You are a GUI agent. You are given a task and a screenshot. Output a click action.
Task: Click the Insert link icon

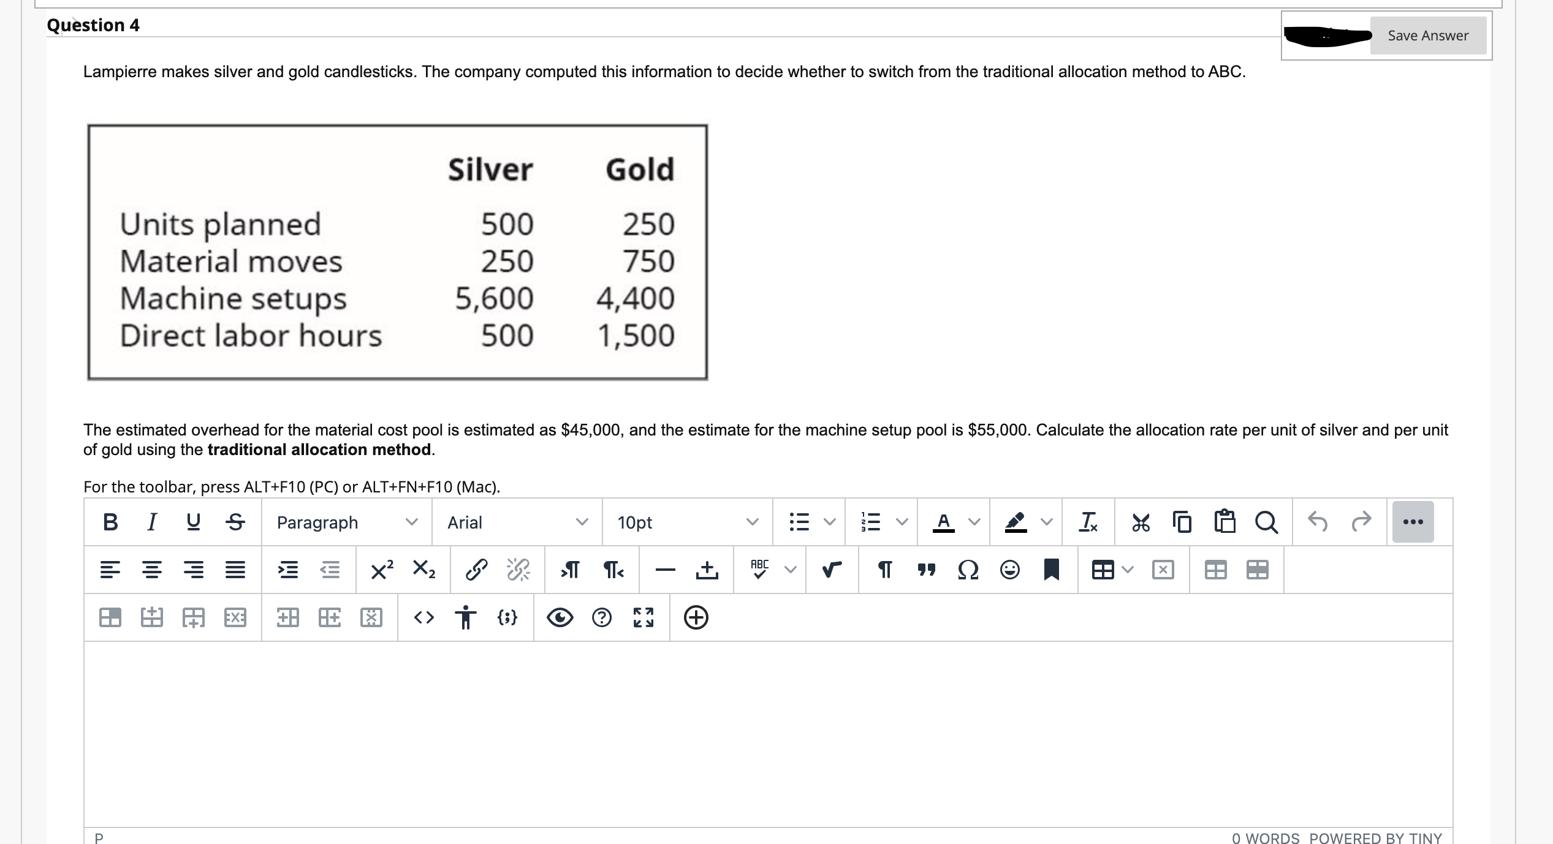(476, 570)
